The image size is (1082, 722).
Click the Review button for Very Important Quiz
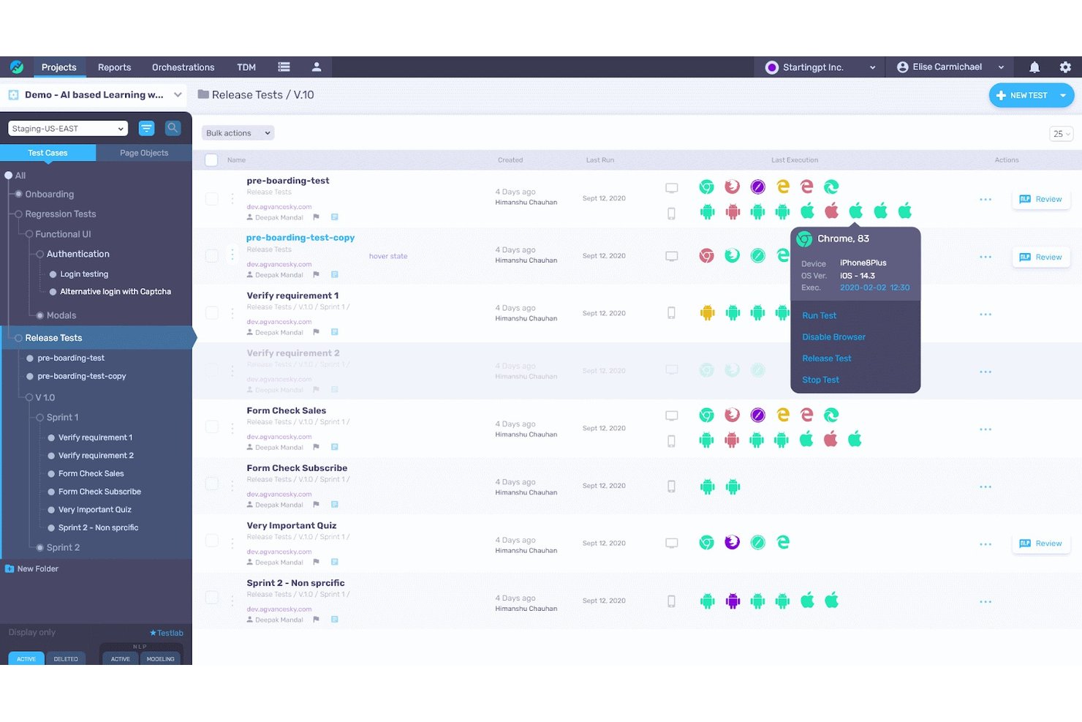point(1040,544)
